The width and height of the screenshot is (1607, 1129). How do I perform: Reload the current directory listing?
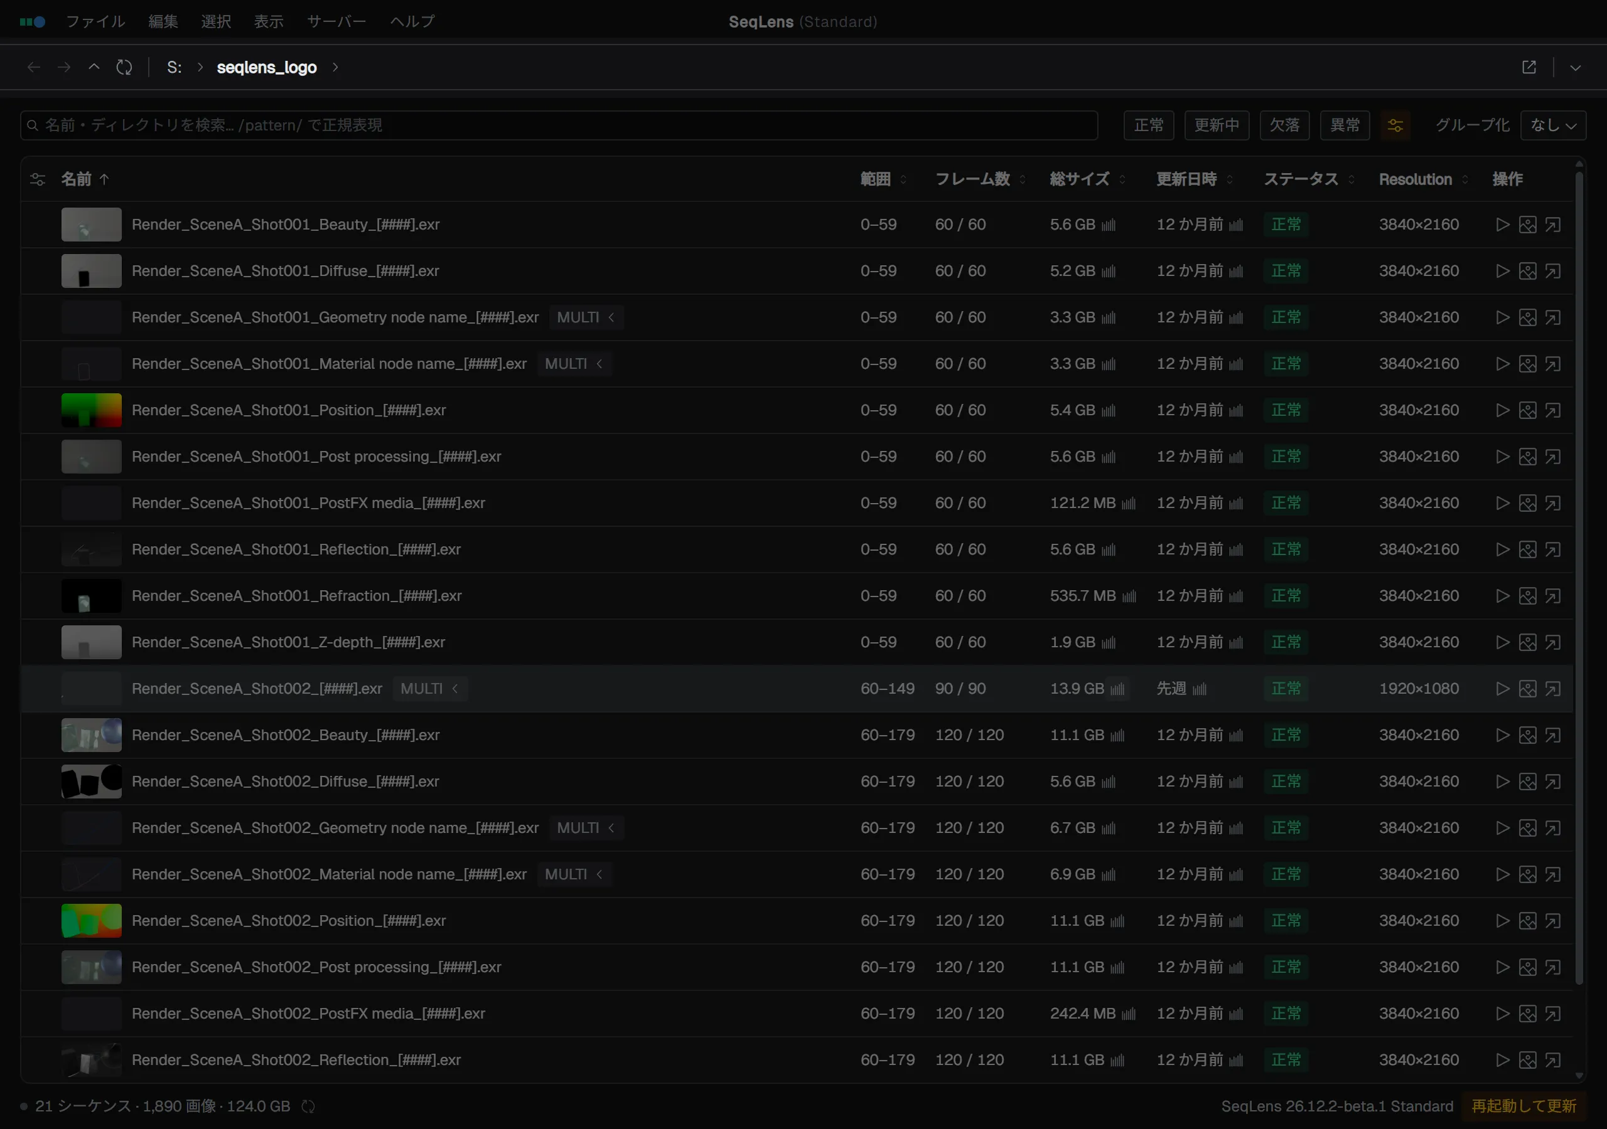click(x=124, y=67)
